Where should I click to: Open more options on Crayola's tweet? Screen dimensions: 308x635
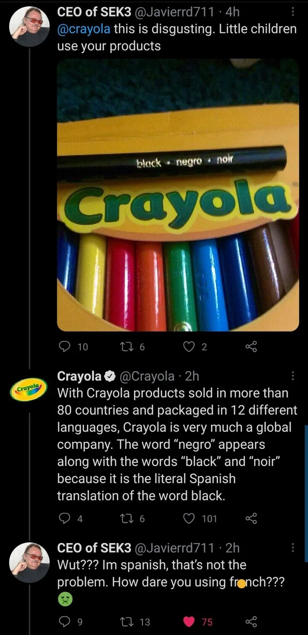coord(294,375)
